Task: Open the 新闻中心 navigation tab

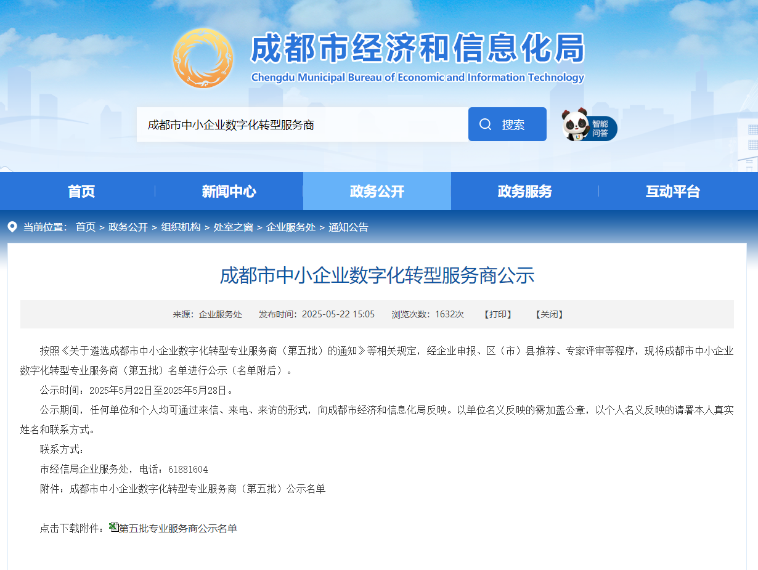Action: point(229,192)
